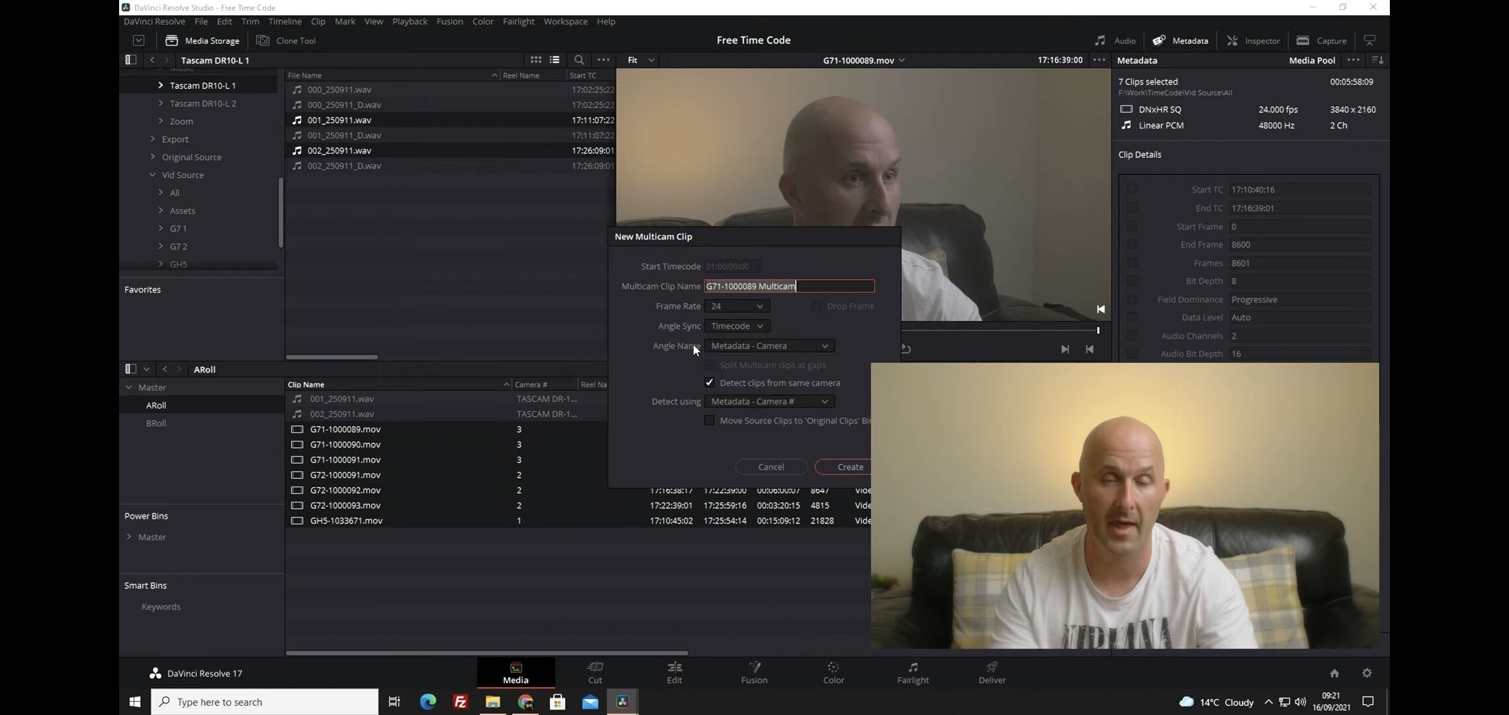Open project settings gear icon
Viewport: 1509px width, 715px height.
pyautogui.click(x=1367, y=673)
